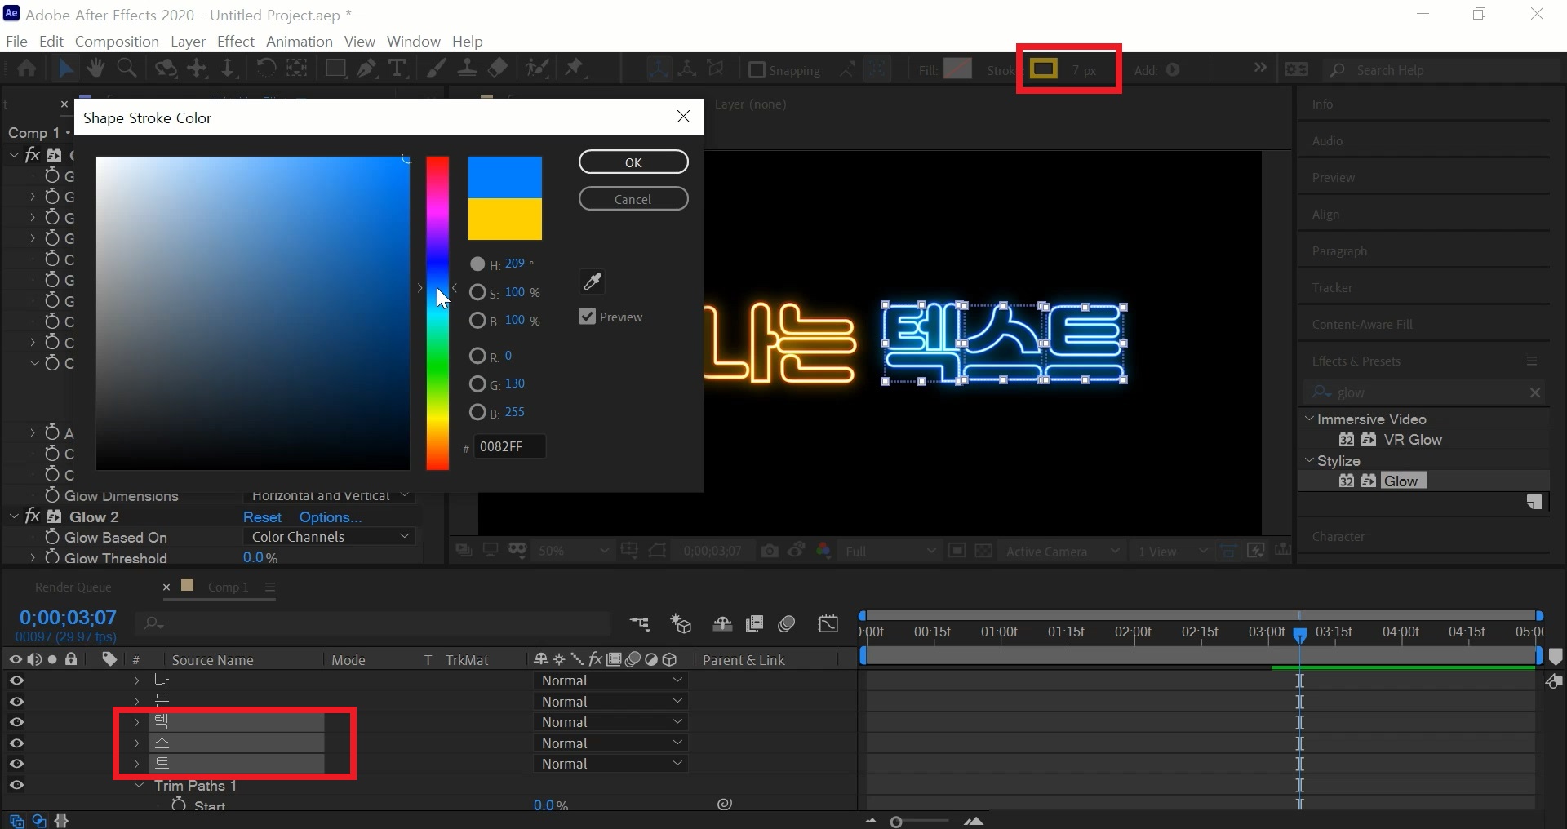The width and height of the screenshot is (1567, 829).
Task: Select the Type text tool
Action: (x=397, y=69)
